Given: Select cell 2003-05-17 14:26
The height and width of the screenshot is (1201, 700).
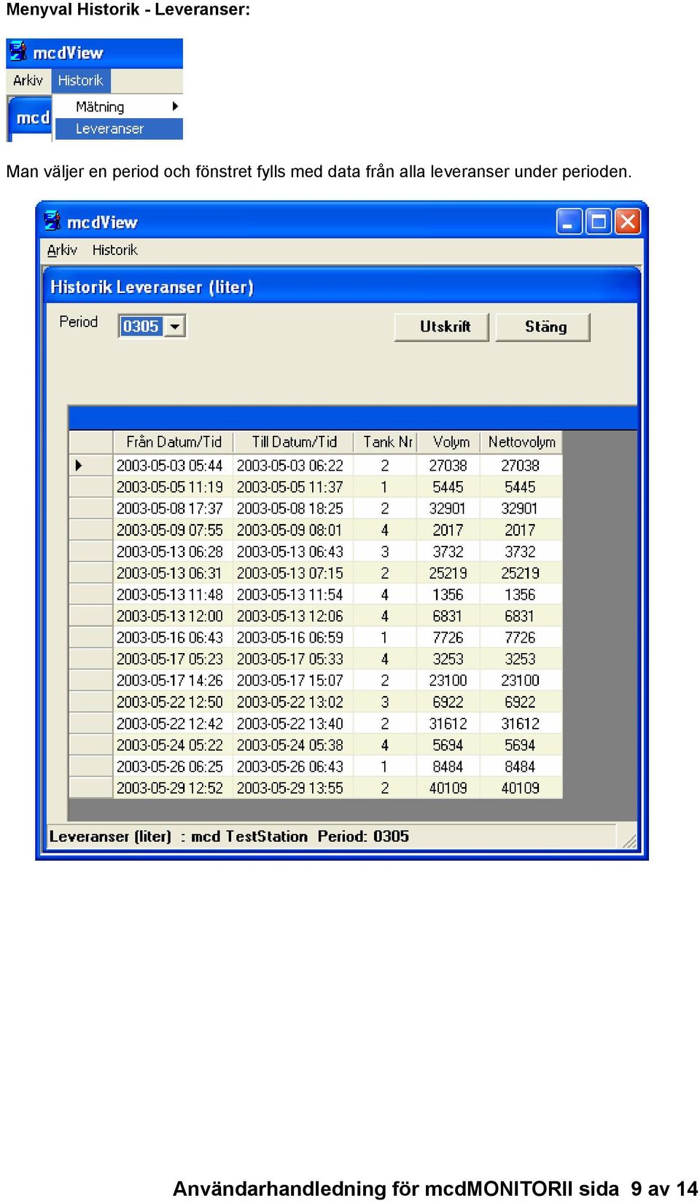Looking at the screenshot, I should tap(174, 680).
